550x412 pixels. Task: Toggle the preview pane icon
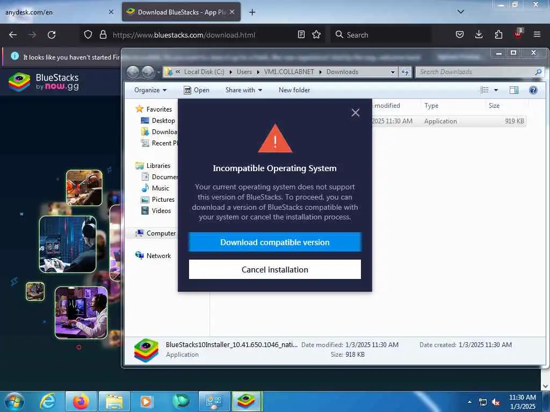[514, 90]
